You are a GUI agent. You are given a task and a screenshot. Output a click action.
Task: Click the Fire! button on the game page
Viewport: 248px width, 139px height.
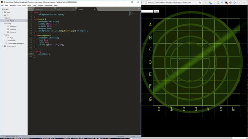pos(156,11)
